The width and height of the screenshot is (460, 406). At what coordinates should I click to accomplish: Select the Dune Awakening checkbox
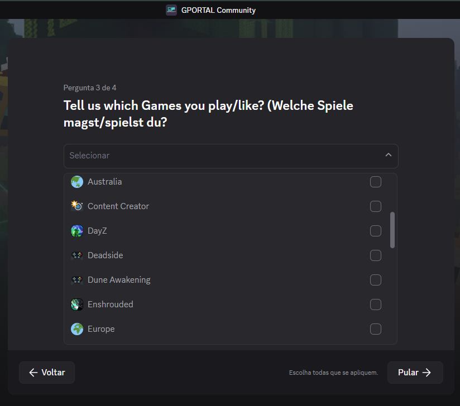376,280
